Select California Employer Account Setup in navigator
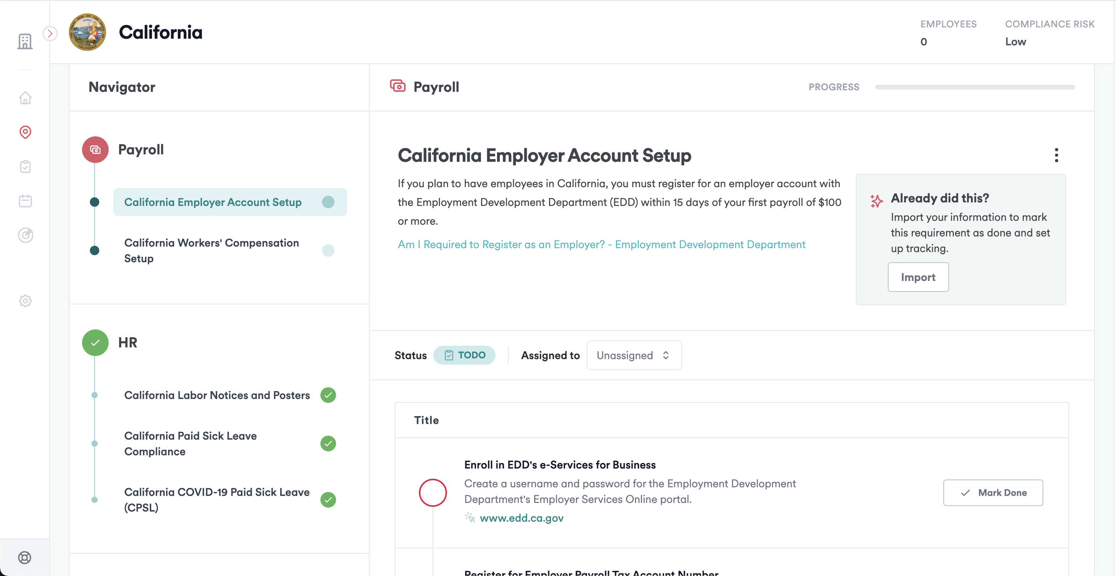1116x576 pixels. click(230, 202)
